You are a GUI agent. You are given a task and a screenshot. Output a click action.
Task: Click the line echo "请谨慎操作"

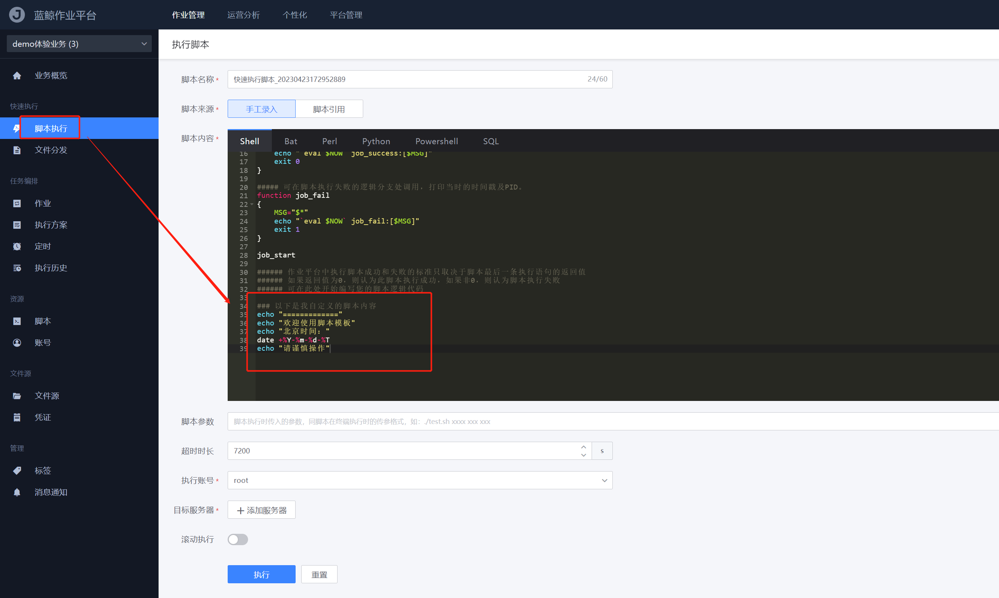[x=293, y=348]
